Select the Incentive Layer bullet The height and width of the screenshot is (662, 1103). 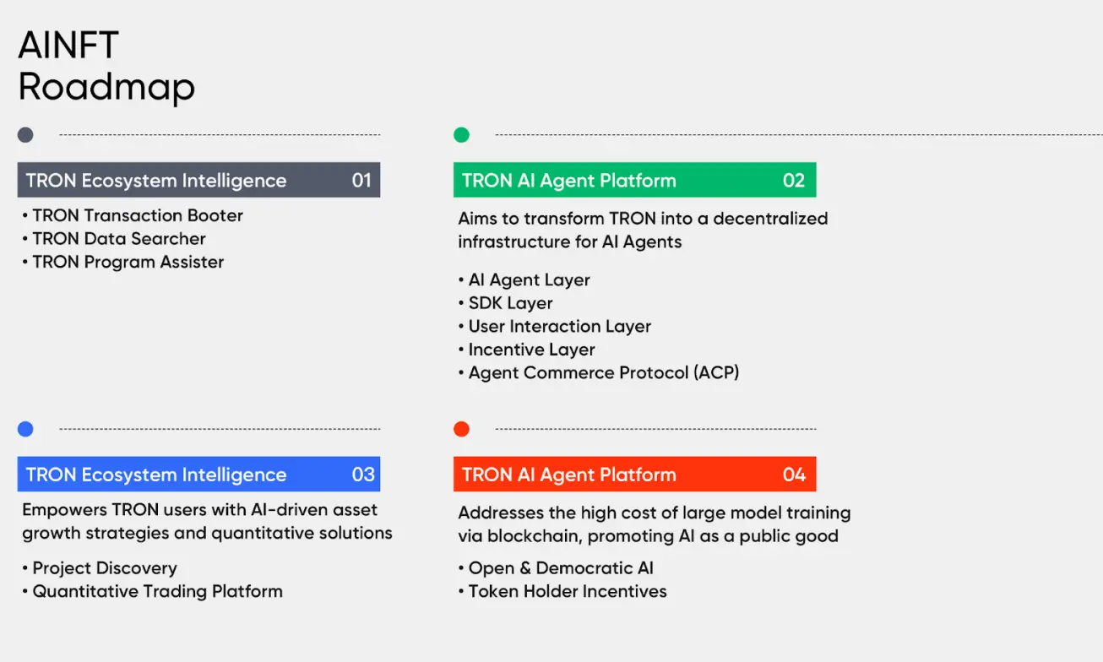[531, 350]
